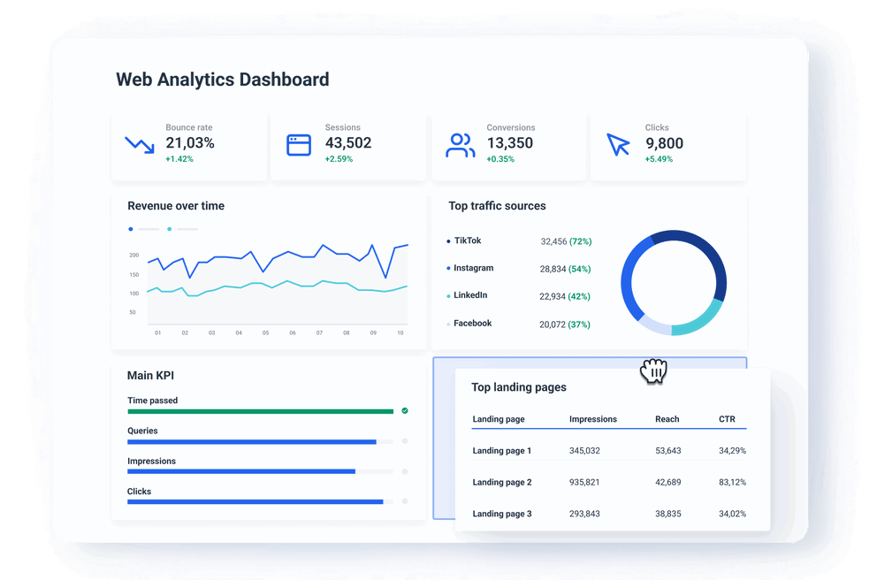
Task: Select the Sessions browser window icon
Action: point(299,144)
